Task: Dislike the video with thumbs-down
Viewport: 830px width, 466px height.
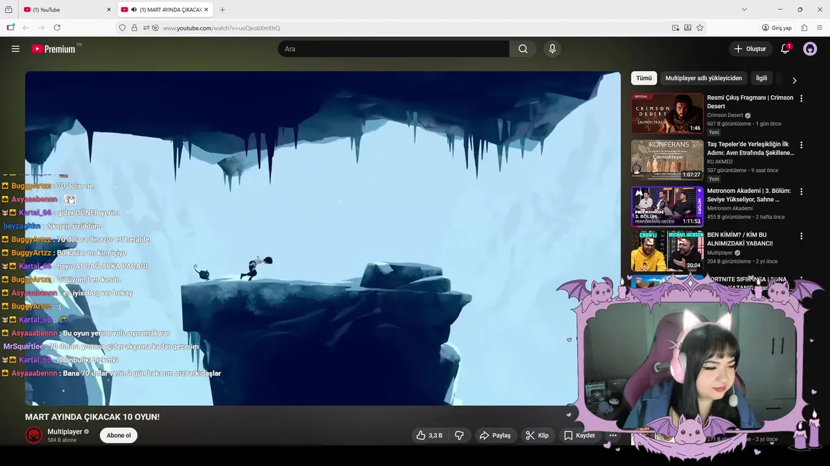Action: click(459, 436)
